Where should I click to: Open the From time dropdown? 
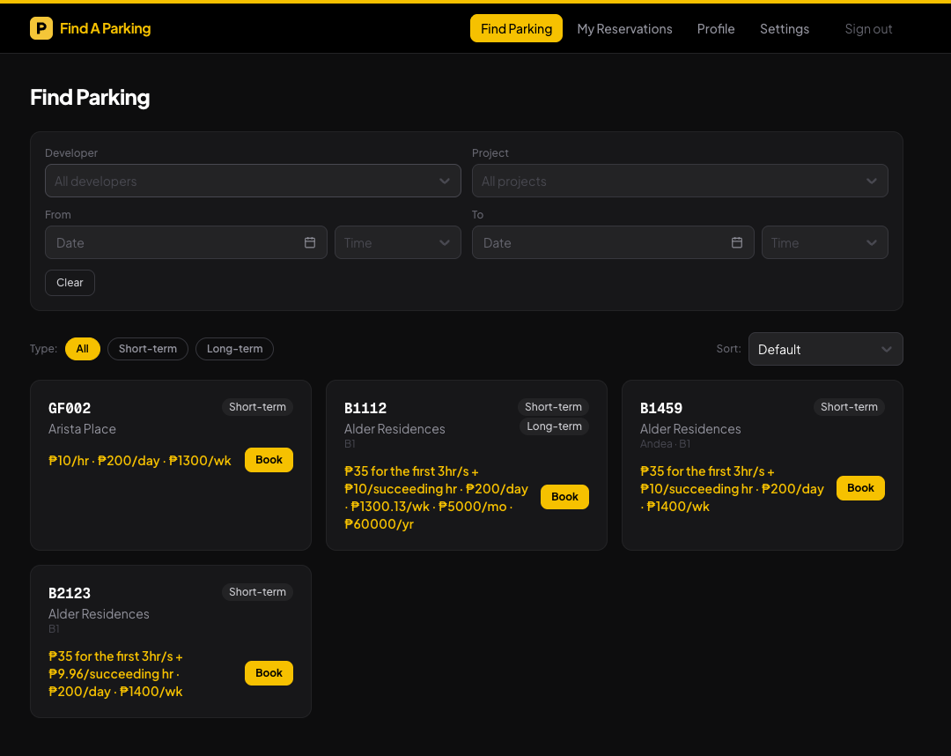click(x=397, y=242)
